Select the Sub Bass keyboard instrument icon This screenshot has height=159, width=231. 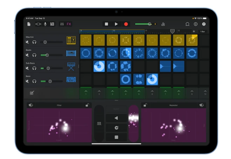click(x=71, y=66)
